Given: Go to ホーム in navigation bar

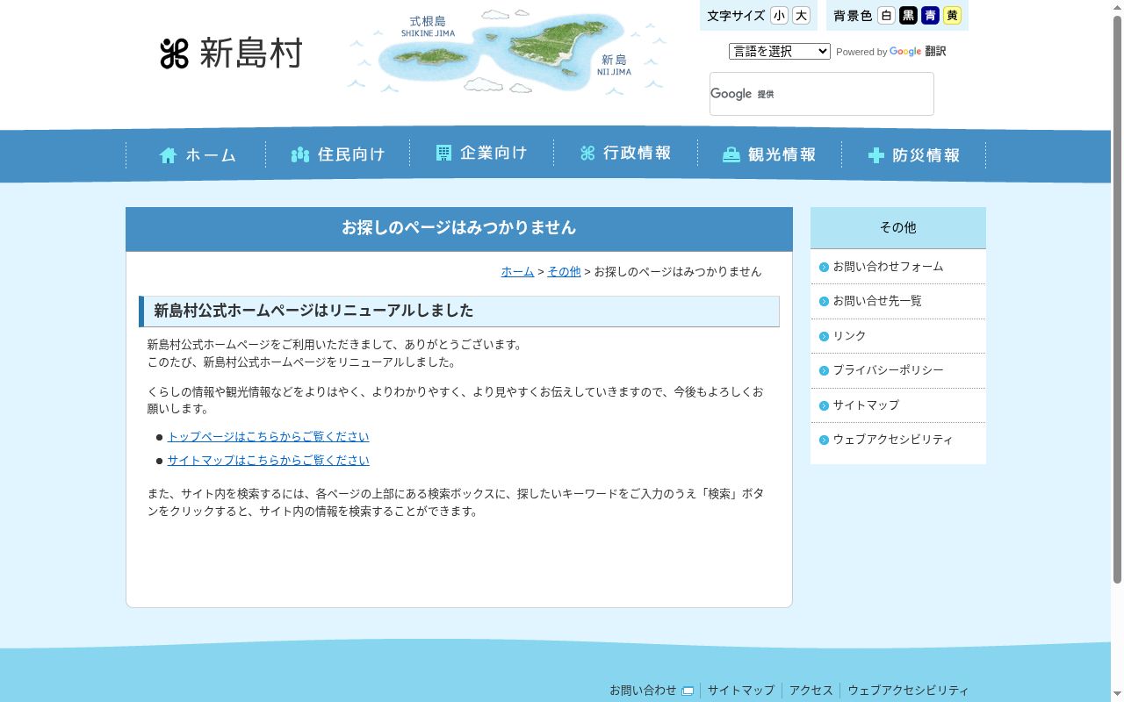Looking at the screenshot, I should (x=196, y=155).
